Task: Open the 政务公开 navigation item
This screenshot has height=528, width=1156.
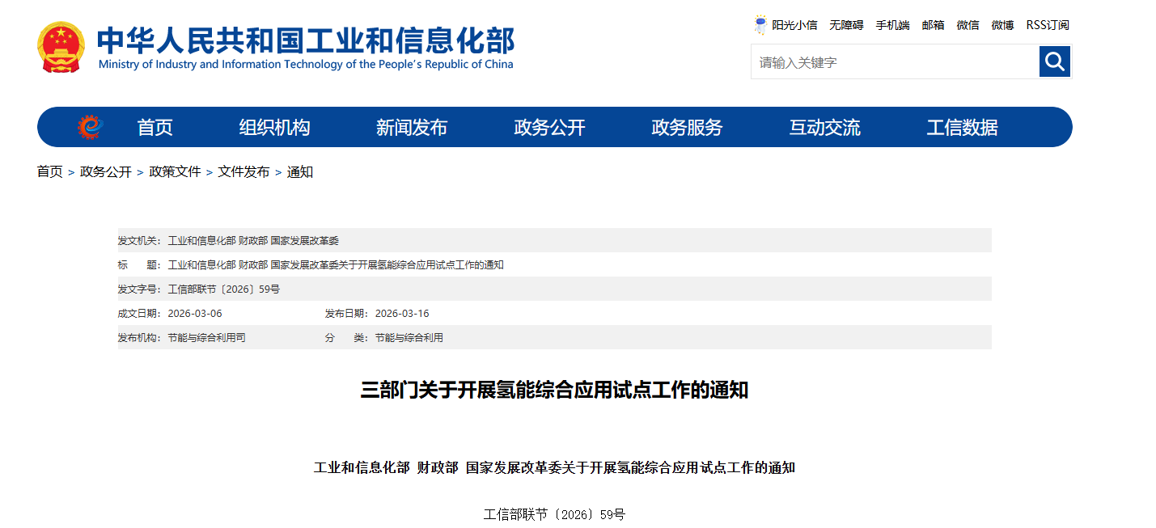Action: [549, 128]
